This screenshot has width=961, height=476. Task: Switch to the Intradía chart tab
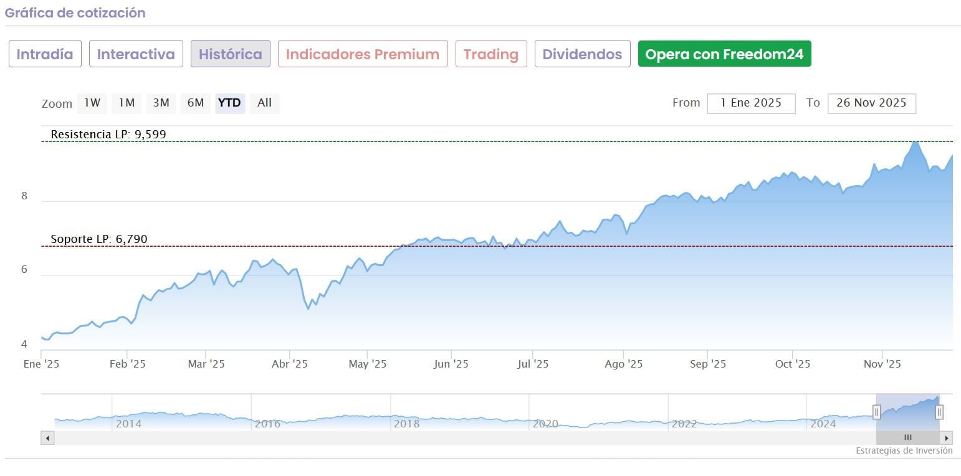tap(45, 54)
